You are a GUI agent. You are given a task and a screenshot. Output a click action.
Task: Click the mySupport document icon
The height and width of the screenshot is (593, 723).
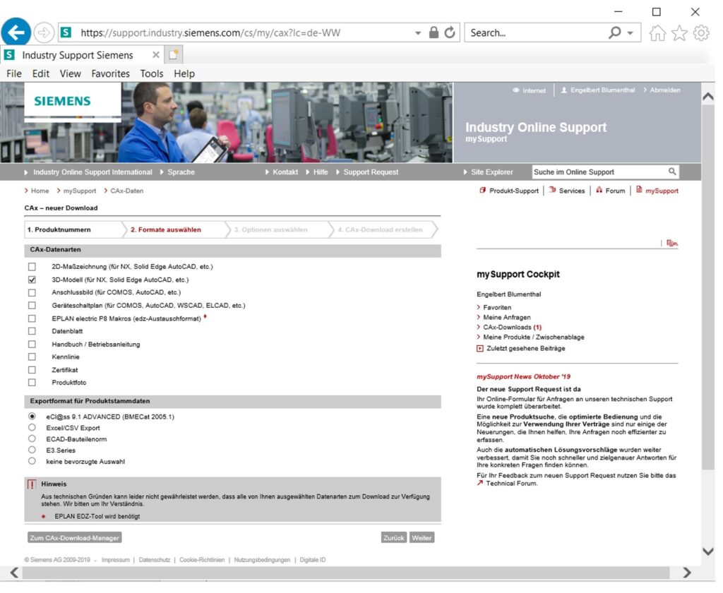[639, 189]
